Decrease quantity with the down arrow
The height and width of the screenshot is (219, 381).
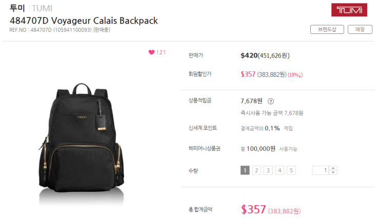[333, 172]
